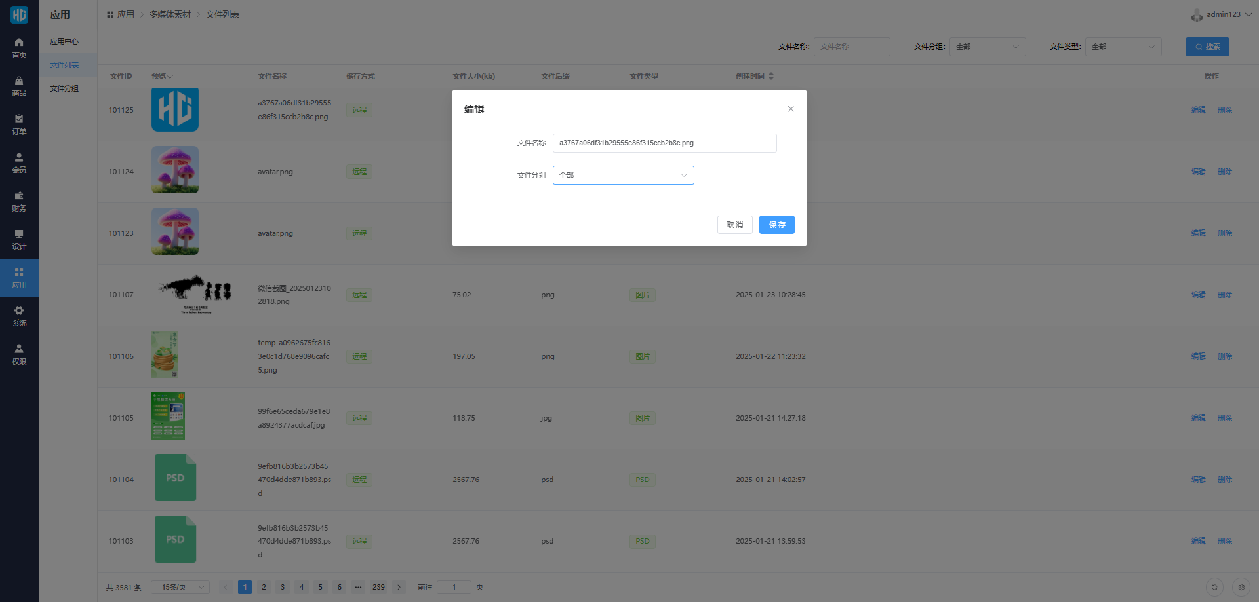Click the 取消 cancel button

(x=734, y=225)
